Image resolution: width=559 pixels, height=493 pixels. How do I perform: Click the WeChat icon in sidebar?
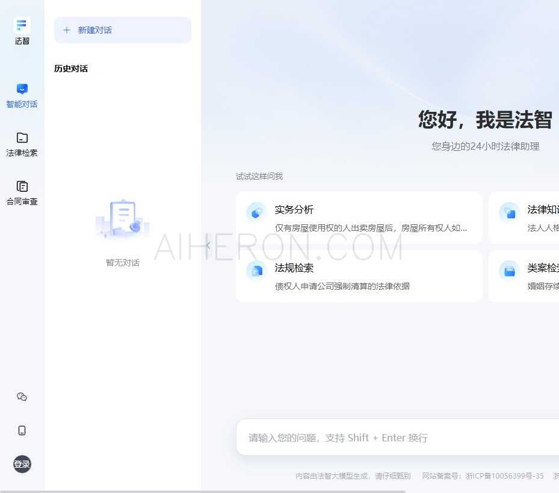[22, 397]
